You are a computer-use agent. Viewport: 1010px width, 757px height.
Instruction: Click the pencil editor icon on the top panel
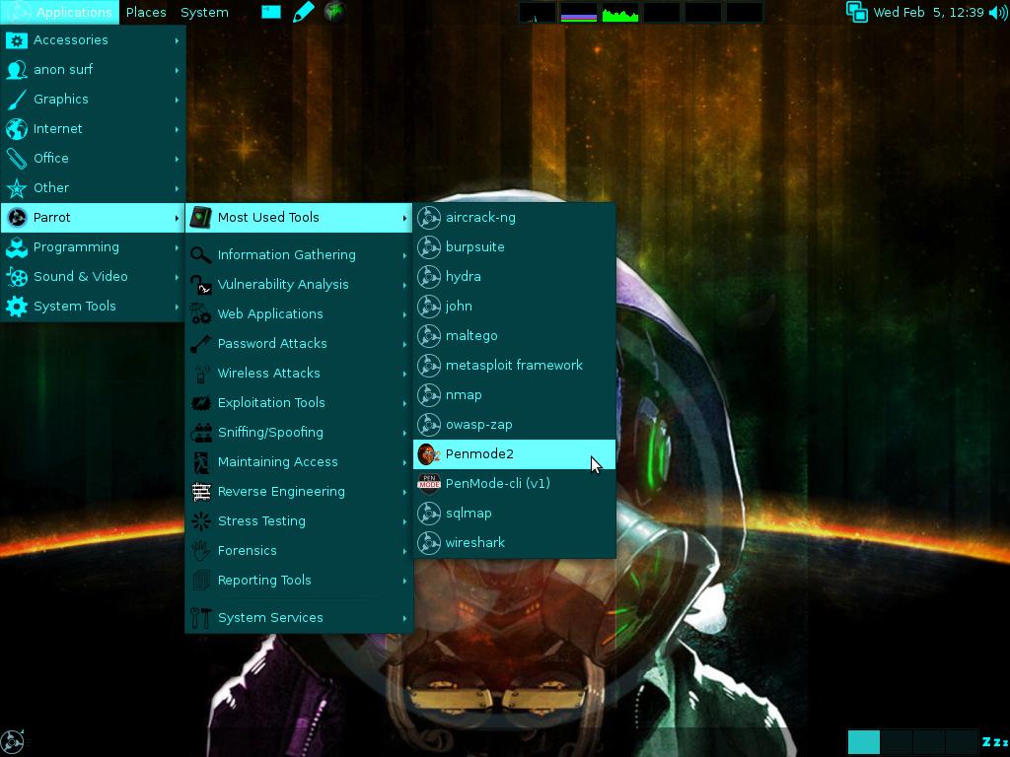(x=303, y=12)
